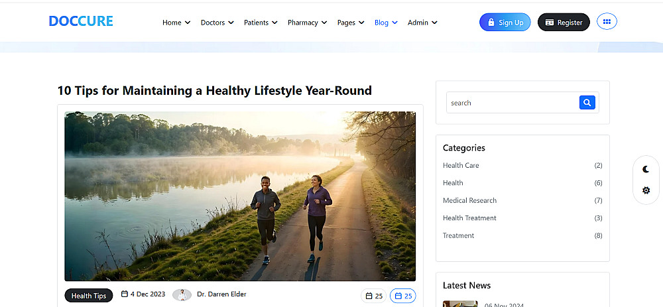Click the Sign Up button
The height and width of the screenshot is (307, 663).
point(505,22)
